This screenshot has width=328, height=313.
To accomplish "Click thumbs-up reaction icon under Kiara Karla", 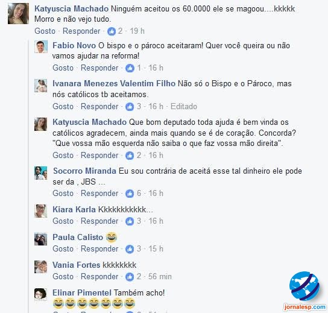I will [x=130, y=221].
